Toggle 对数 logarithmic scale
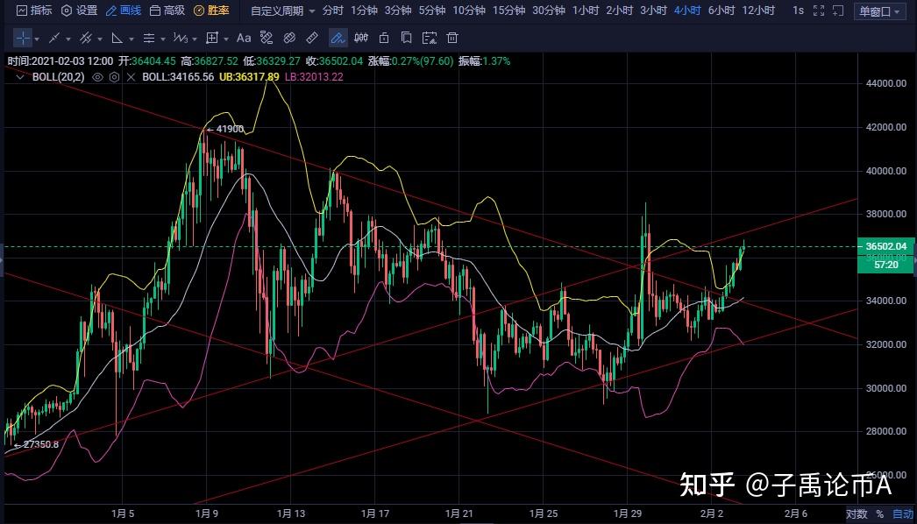The image size is (917, 524). (857, 513)
